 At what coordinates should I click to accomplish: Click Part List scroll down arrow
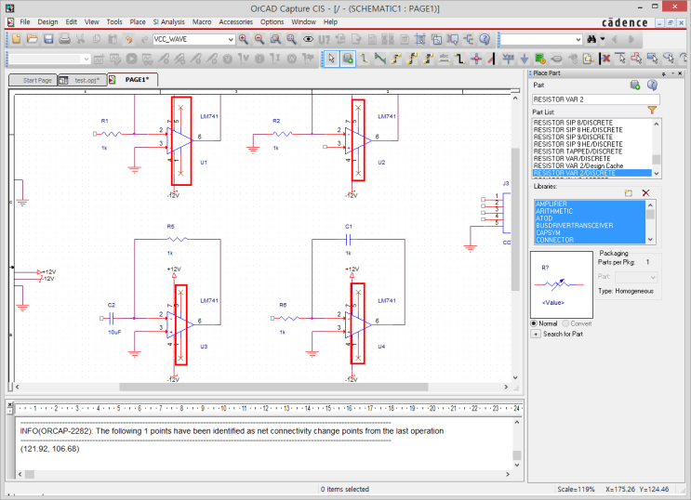[x=657, y=174]
